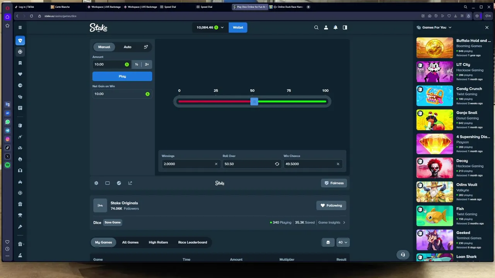The width and height of the screenshot is (495, 278).
Task: Click the bet Amount input field
Action: (x=112, y=64)
